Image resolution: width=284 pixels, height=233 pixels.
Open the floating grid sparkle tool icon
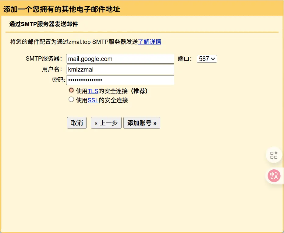pos(274,155)
